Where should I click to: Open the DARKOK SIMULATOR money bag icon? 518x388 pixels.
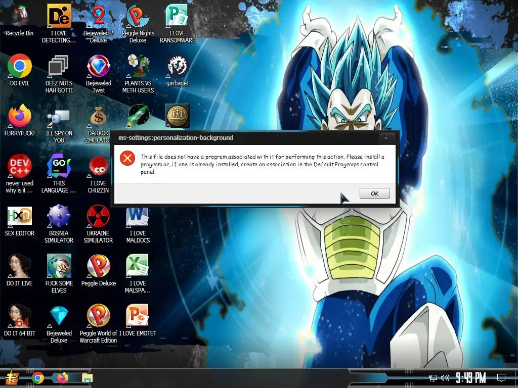(98, 124)
